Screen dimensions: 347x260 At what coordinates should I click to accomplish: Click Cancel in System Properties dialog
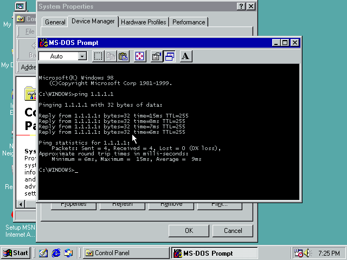click(233, 231)
